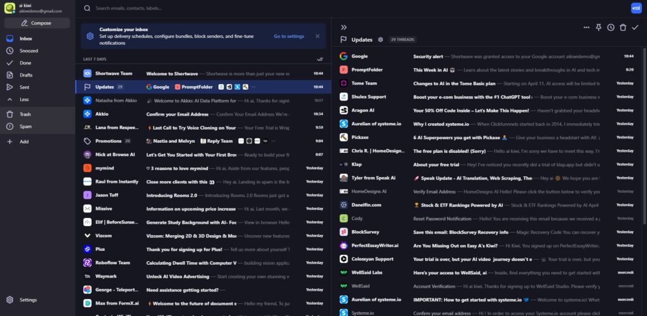Open HomeDesigns AI Verify Email Address email

click(487, 191)
